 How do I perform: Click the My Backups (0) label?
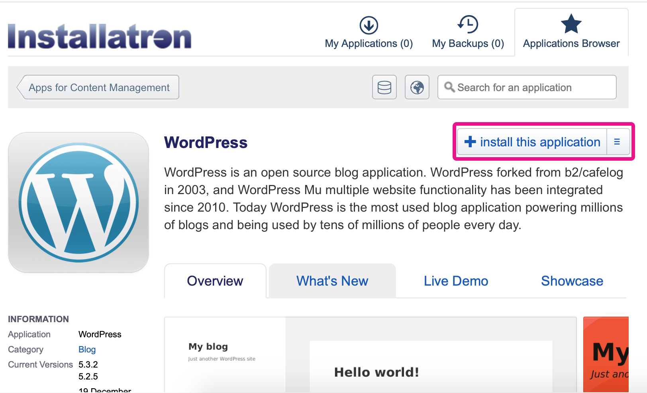468,43
